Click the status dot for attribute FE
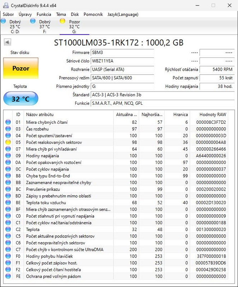Image resolution: width=238 pixels, height=287 pixels. 8,276
